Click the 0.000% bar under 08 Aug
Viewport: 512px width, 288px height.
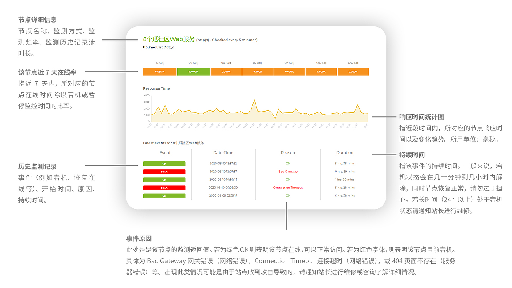click(226, 72)
